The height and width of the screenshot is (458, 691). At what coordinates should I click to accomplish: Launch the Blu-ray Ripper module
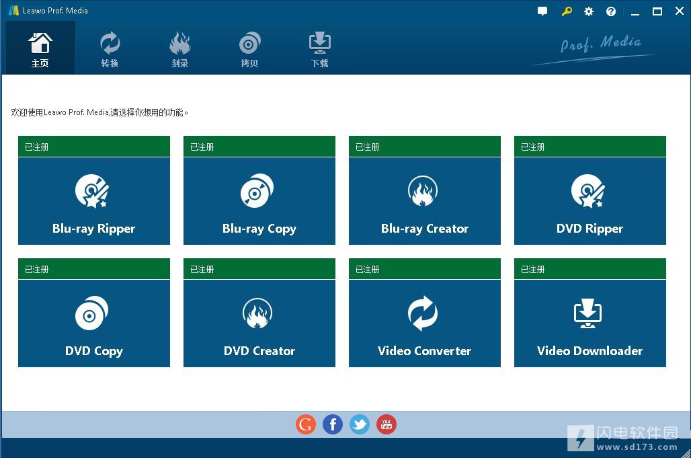pos(94,201)
